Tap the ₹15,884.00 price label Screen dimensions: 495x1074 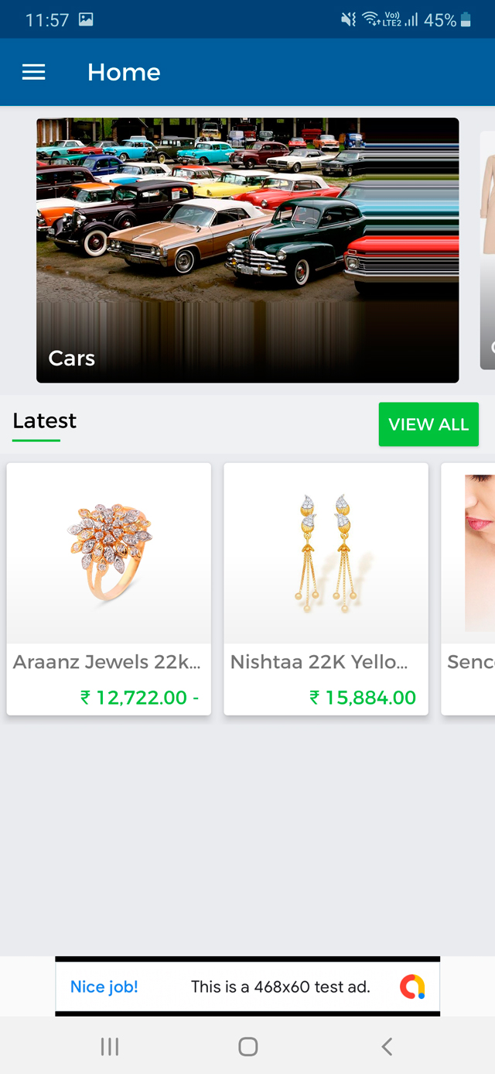[x=363, y=697]
